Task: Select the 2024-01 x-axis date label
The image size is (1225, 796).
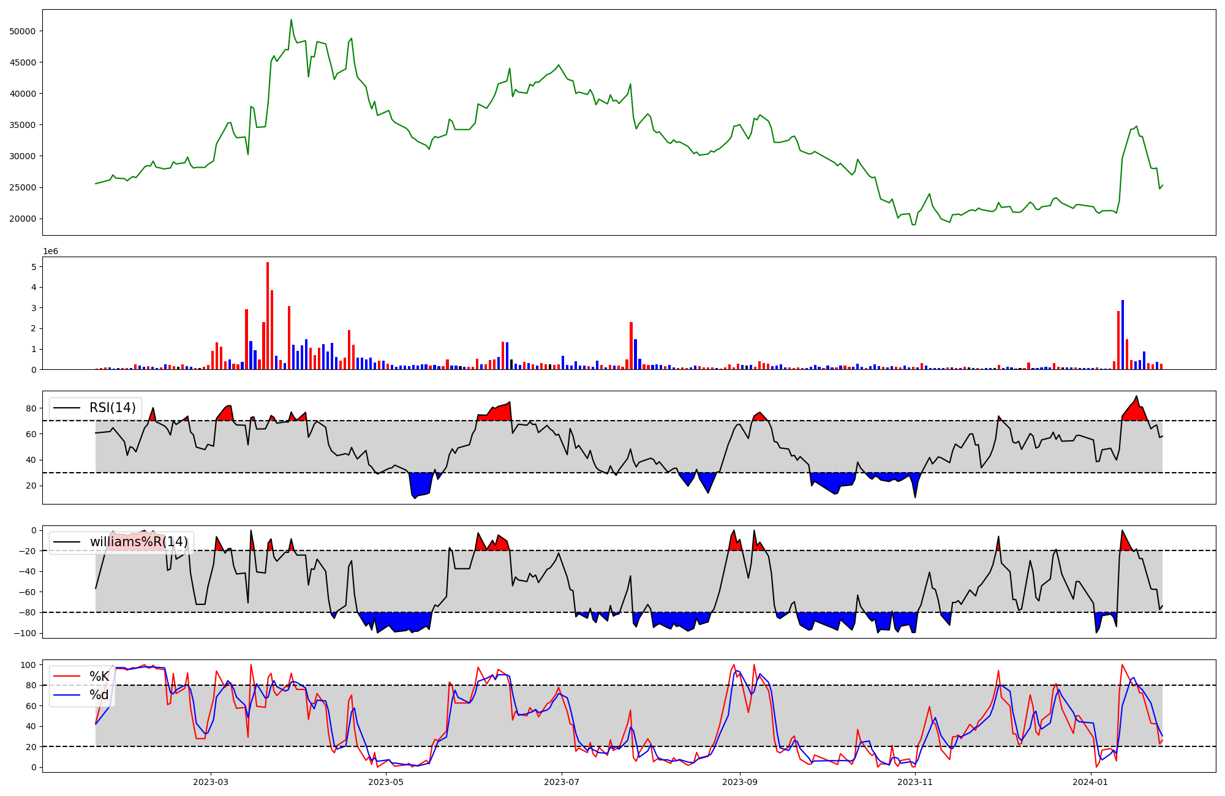Action: (x=1091, y=782)
